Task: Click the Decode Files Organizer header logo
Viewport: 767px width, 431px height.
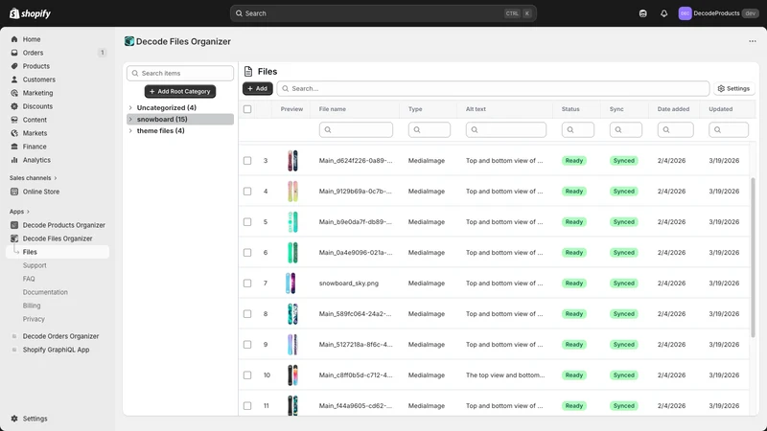Action: 129,41
